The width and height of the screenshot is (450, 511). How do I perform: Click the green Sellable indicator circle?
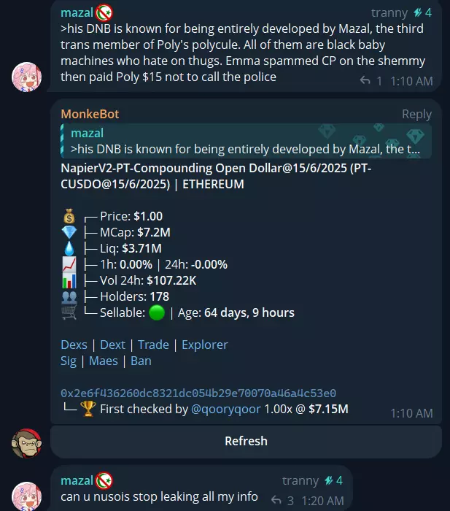click(157, 312)
